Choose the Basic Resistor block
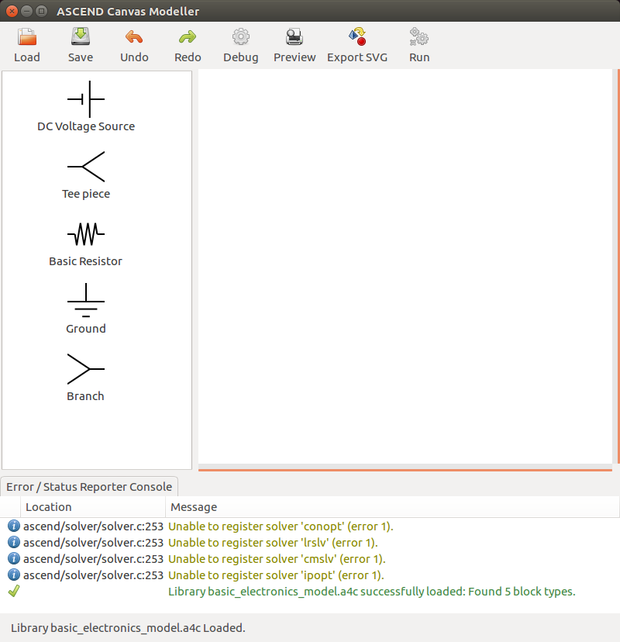 (x=86, y=234)
